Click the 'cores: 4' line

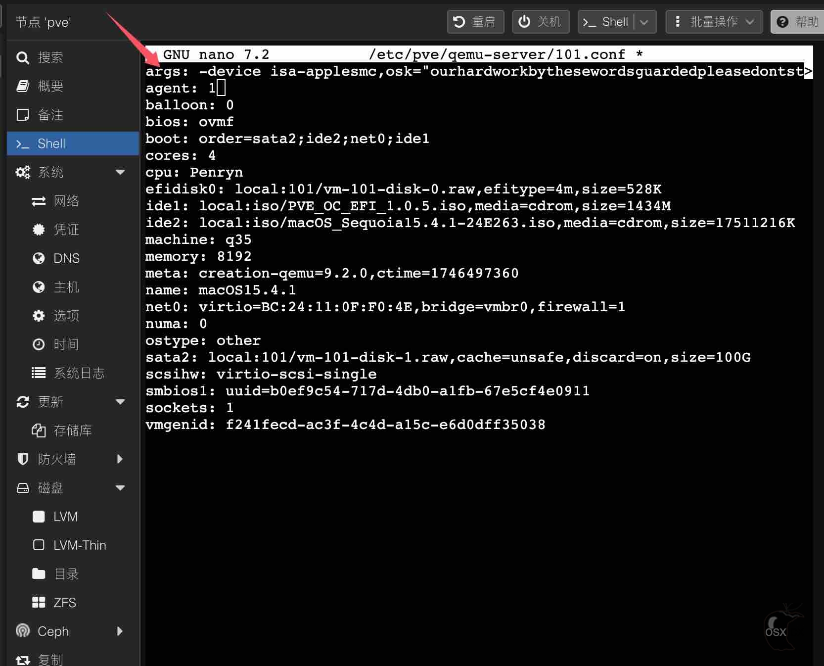[181, 155]
